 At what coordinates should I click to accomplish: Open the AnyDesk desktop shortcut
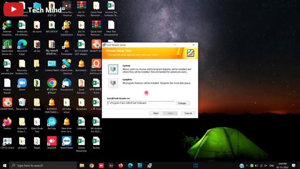52,143
